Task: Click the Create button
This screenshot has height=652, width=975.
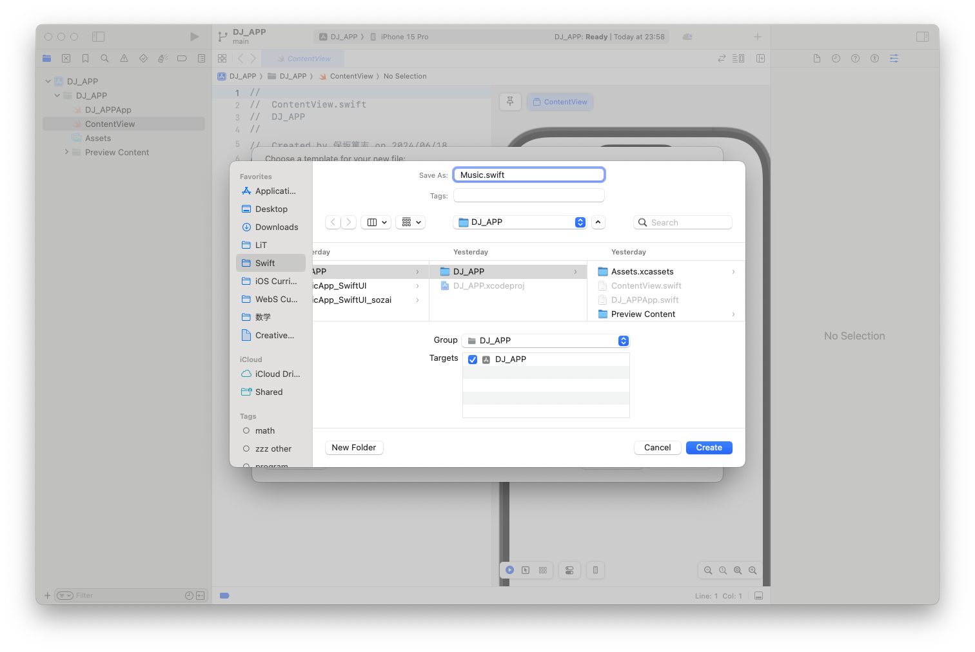Action: click(x=709, y=447)
